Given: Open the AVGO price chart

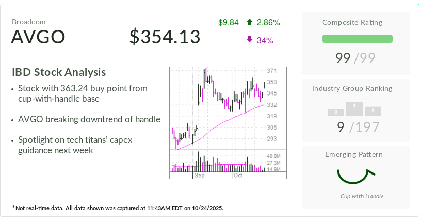Looking at the screenshot, I should (x=218, y=108).
